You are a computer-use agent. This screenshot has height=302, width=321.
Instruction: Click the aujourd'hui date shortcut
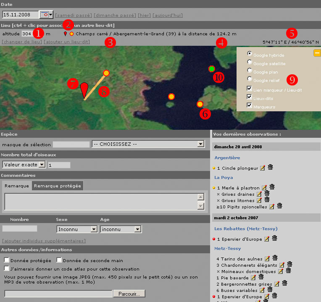coord(168,16)
